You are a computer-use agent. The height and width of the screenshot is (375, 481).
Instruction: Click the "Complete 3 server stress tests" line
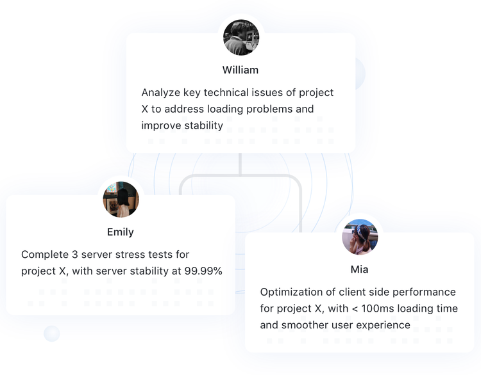(x=105, y=255)
